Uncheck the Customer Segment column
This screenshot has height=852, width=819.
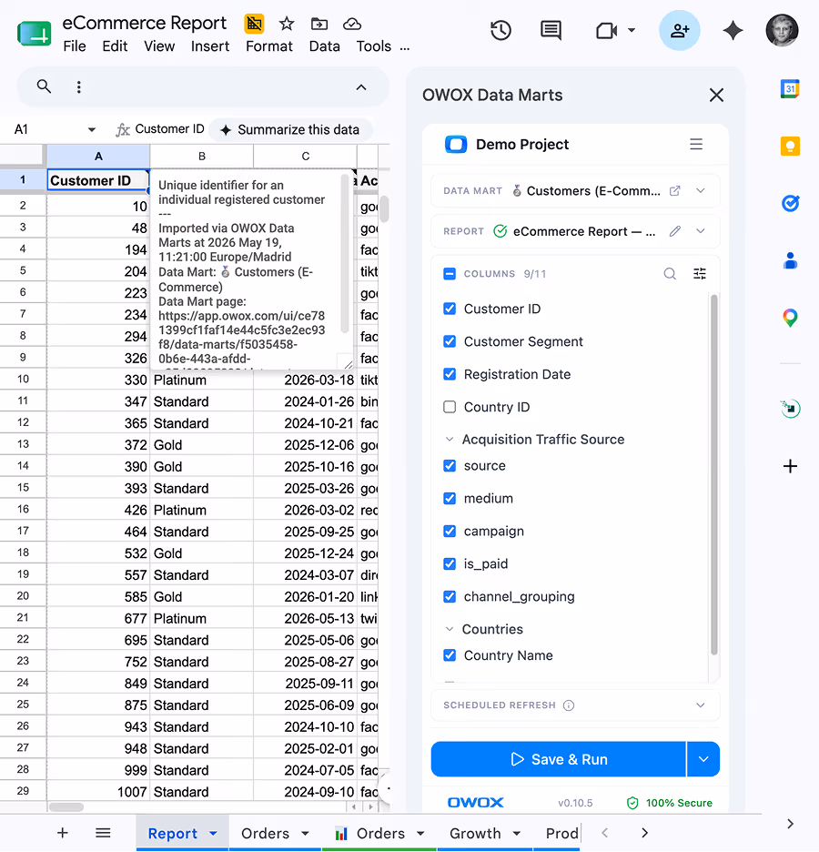[450, 341]
